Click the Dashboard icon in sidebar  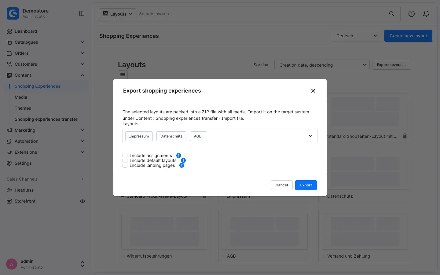tap(9, 31)
